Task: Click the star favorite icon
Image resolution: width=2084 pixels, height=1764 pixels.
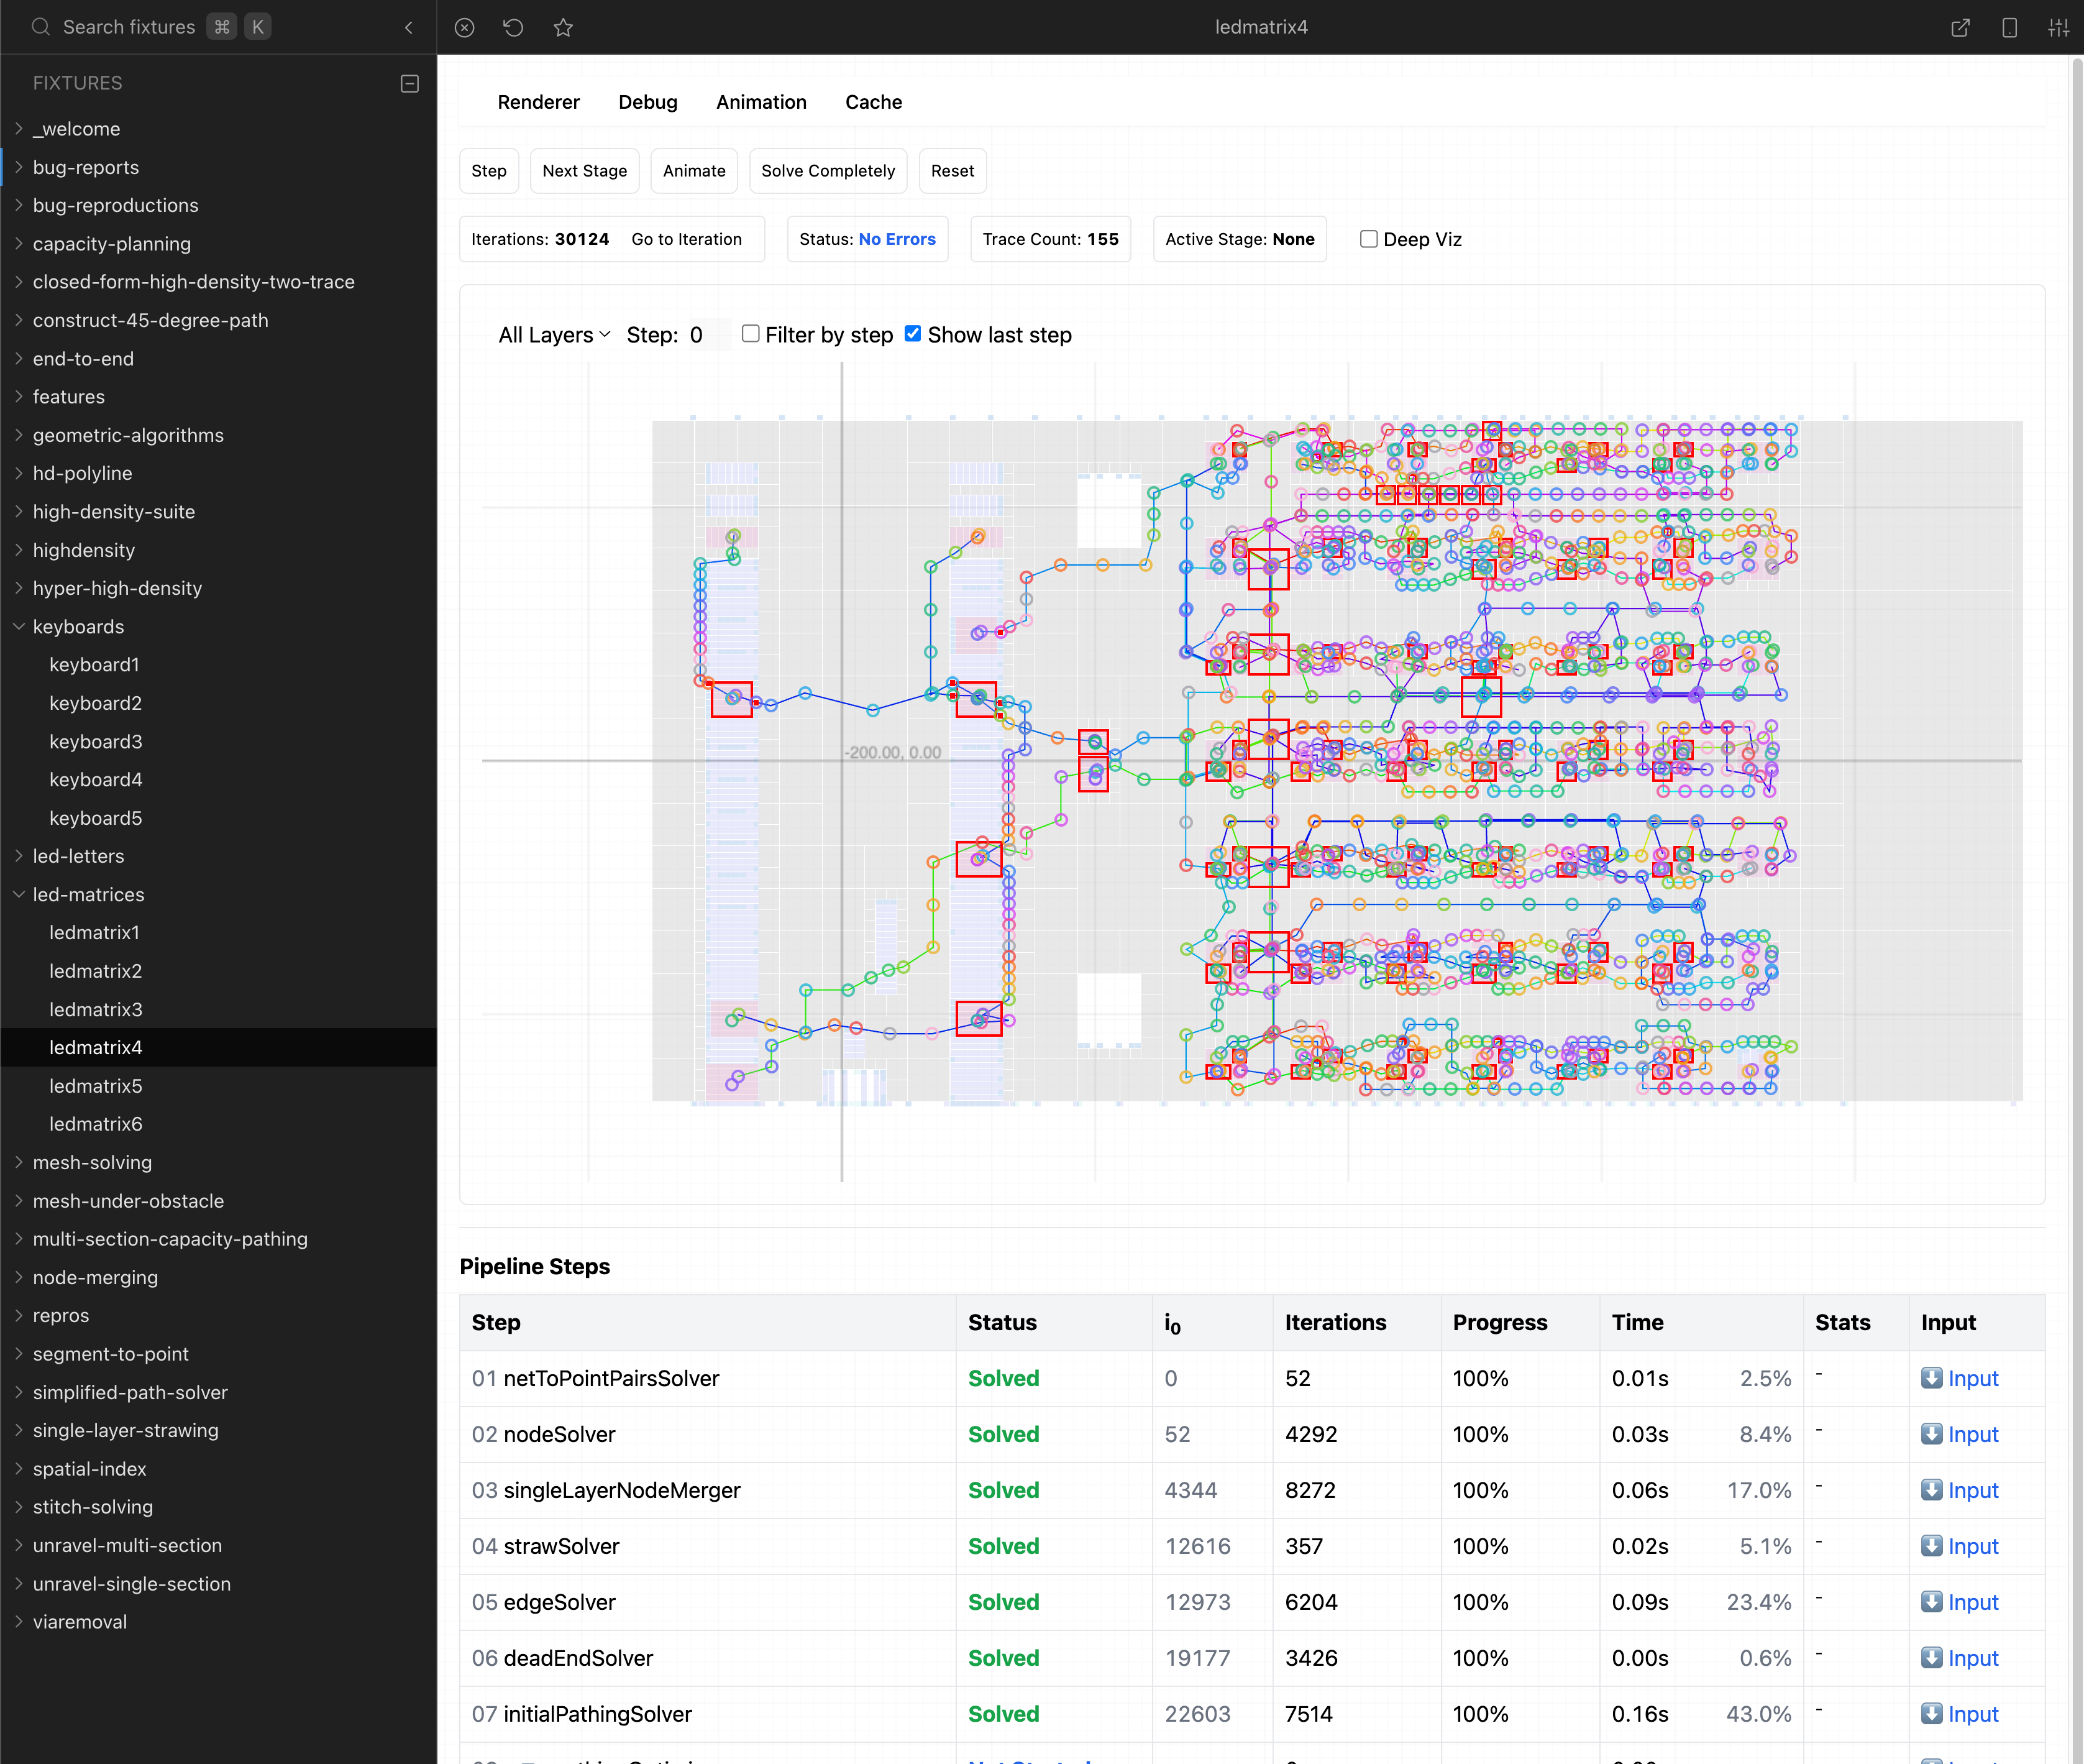Action: 563,27
